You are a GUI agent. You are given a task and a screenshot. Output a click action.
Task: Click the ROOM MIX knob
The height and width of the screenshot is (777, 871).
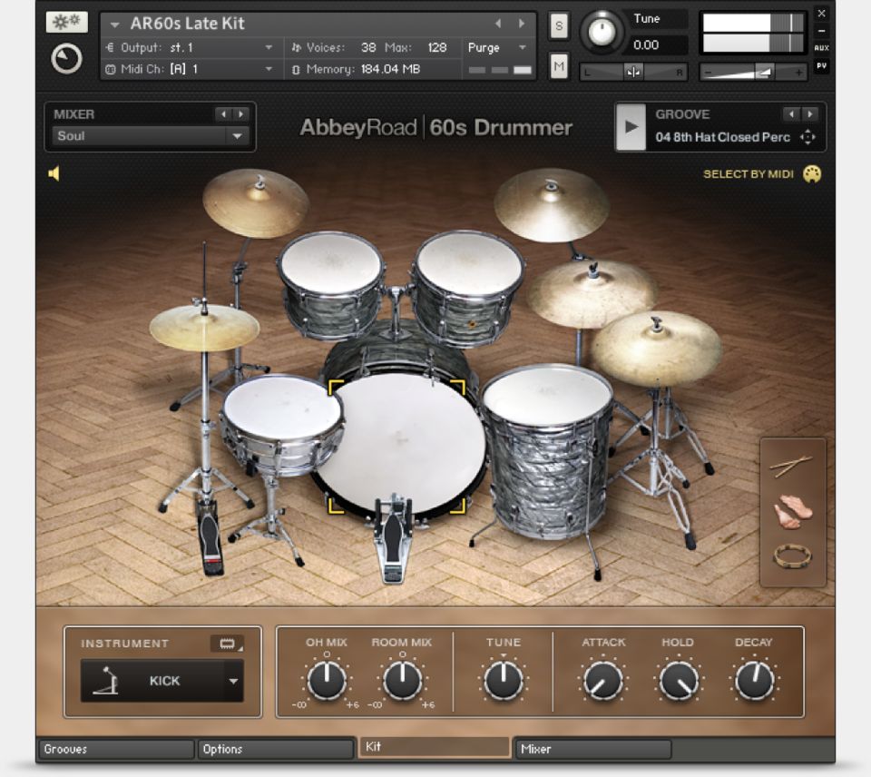[402, 681]
